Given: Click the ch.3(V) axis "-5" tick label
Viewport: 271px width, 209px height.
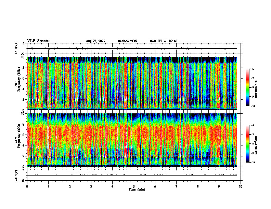Looking at the screenshot, I should pos(23,181).
